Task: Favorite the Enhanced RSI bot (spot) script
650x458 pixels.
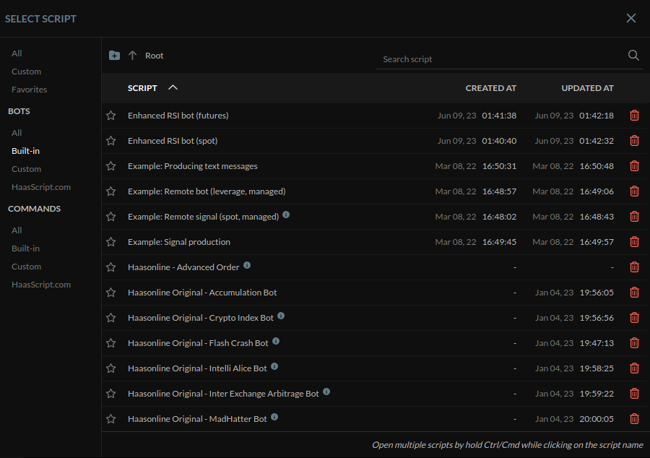Action: coord(110,140)
